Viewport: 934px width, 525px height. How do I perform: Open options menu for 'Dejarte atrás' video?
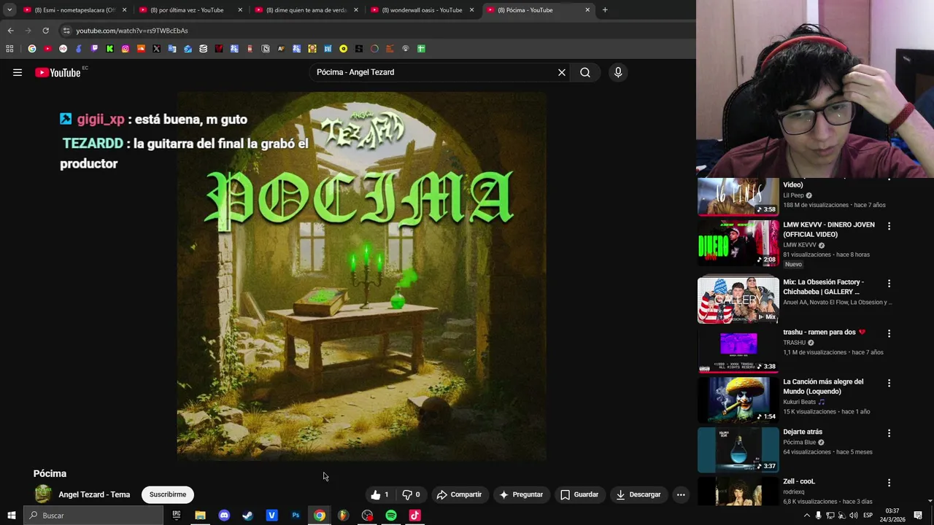889,433
